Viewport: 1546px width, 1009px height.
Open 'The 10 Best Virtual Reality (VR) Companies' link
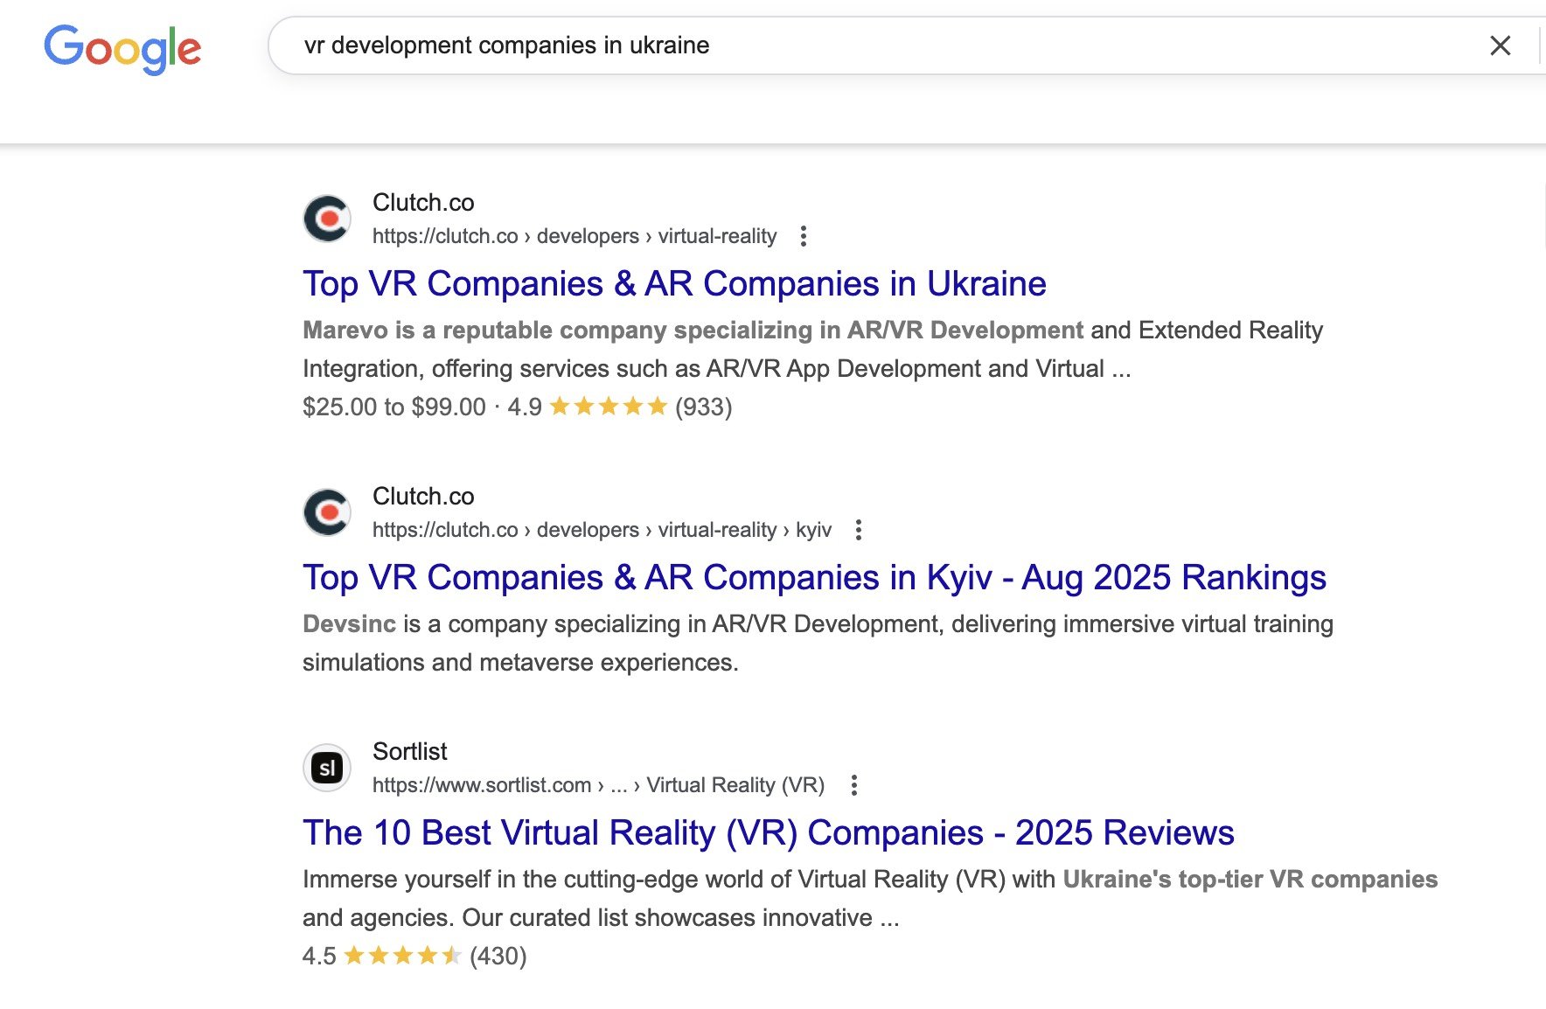click(768, 833)
